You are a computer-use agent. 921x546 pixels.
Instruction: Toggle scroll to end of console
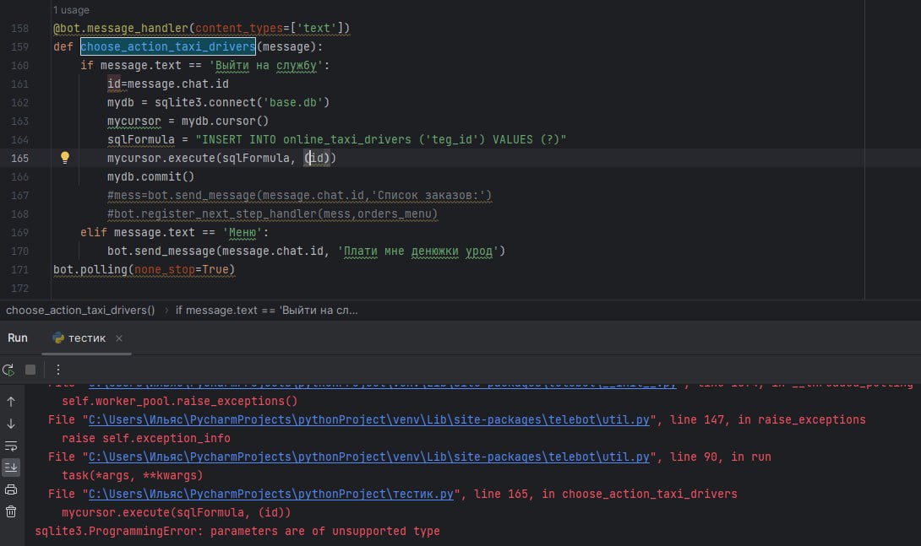(11, 467)
